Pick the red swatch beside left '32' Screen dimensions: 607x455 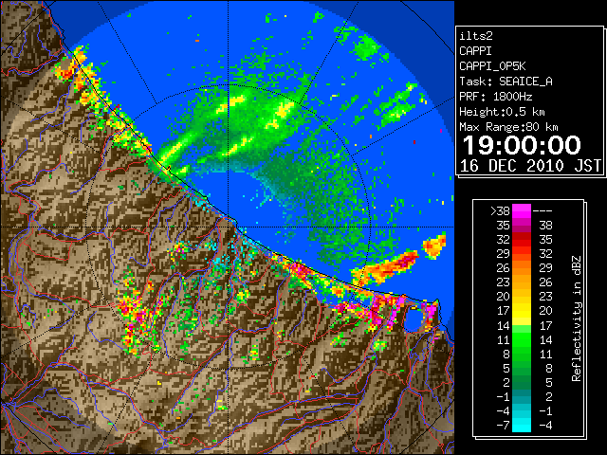coord(522,240)
